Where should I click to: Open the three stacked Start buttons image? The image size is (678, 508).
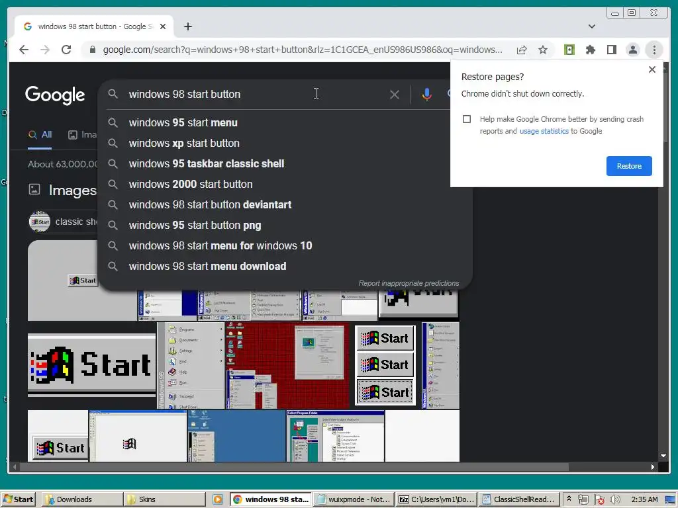(385, 365)
